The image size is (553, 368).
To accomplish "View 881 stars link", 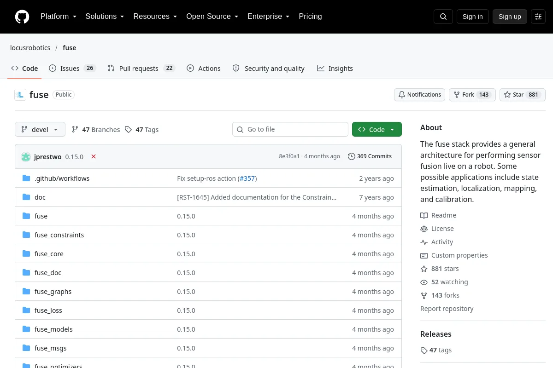I will (x=440, y=269).
